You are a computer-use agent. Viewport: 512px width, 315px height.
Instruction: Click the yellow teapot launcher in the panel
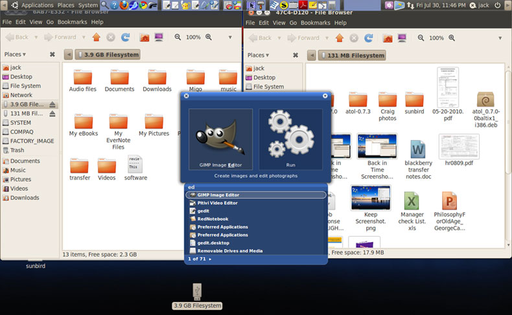pyautogui.click(x=185, y=5)
